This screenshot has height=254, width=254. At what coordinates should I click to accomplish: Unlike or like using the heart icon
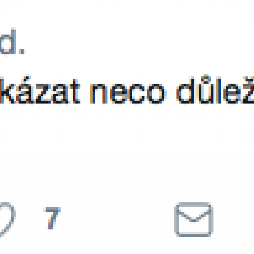click(x=7, y=219)
